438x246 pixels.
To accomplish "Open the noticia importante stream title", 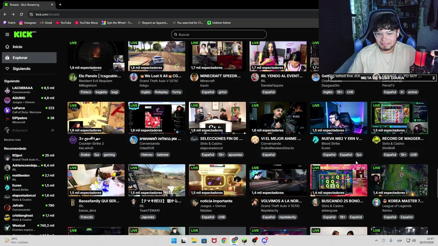I will 216,201.
